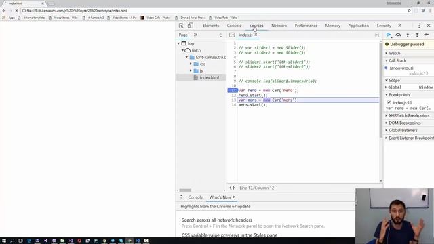Click the E:/it-kamasutra folder node
The width and height of the screenshot is (434, 244).
[x=211, y=57]
